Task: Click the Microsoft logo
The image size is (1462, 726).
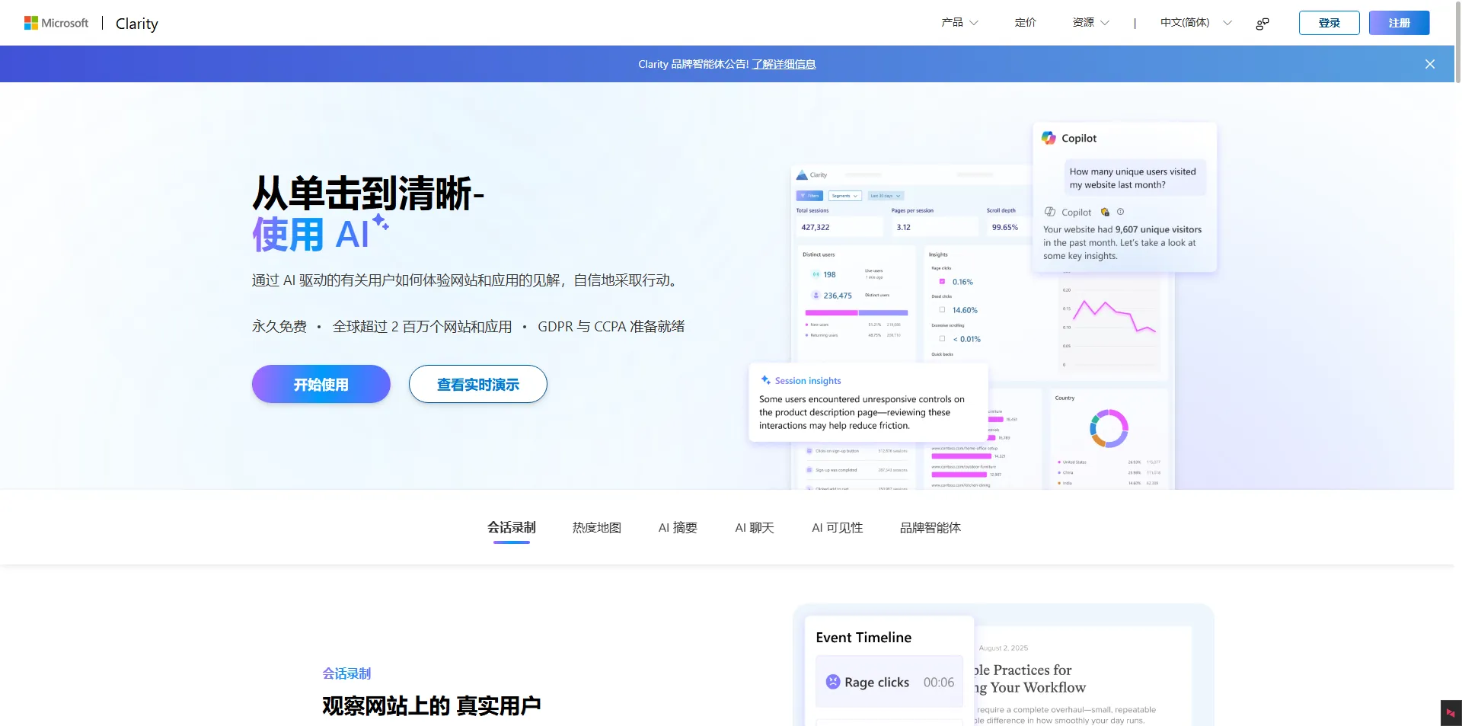Action: coord(56,23)
